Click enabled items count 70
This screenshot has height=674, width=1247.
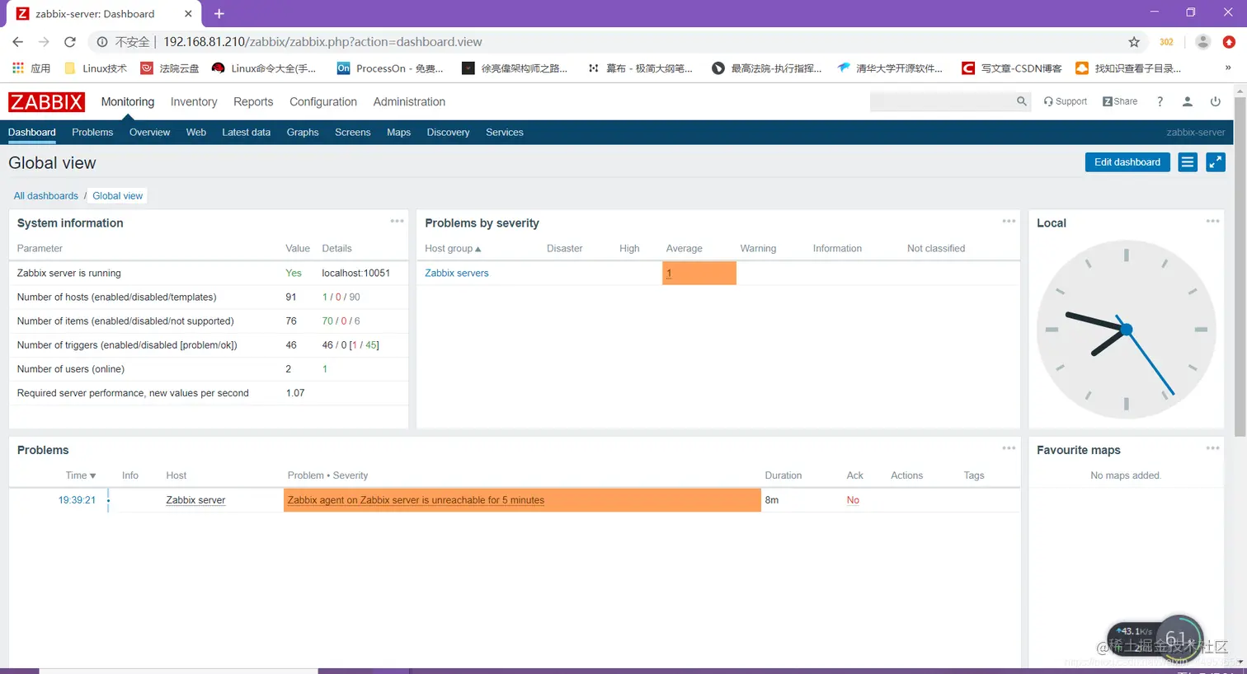[x=327, y=321]
